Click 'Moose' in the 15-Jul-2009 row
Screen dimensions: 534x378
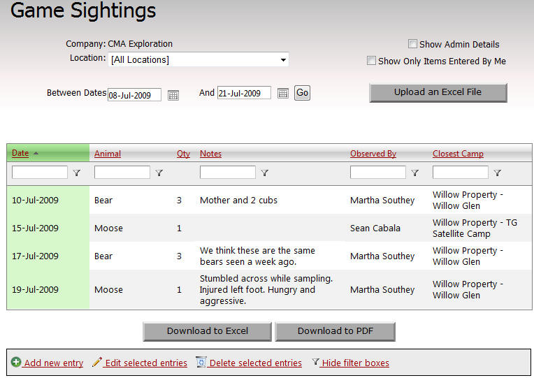tap(108, 228)
